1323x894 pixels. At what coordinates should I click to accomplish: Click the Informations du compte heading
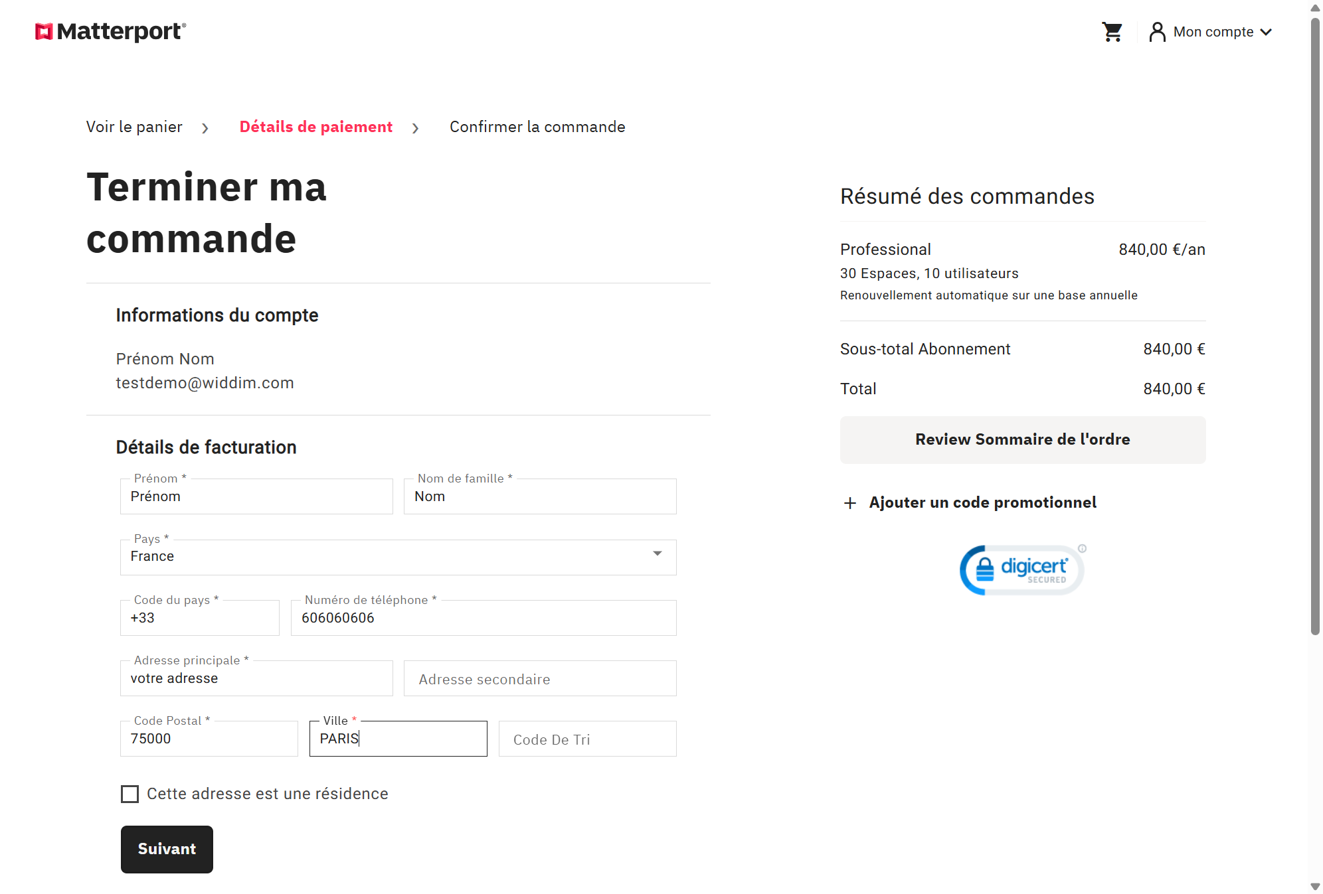pyautogui.click(x=217, y=315)
